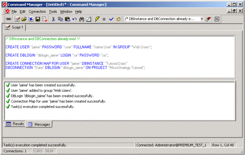Undo with the curved arrow icon

point(74,19)
